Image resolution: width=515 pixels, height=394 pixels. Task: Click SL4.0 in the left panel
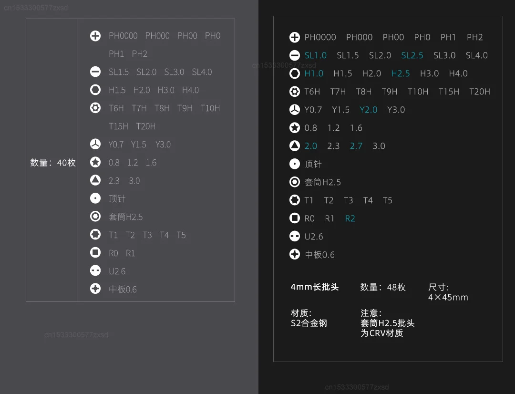pyautogui.click(x=202, y=72)
